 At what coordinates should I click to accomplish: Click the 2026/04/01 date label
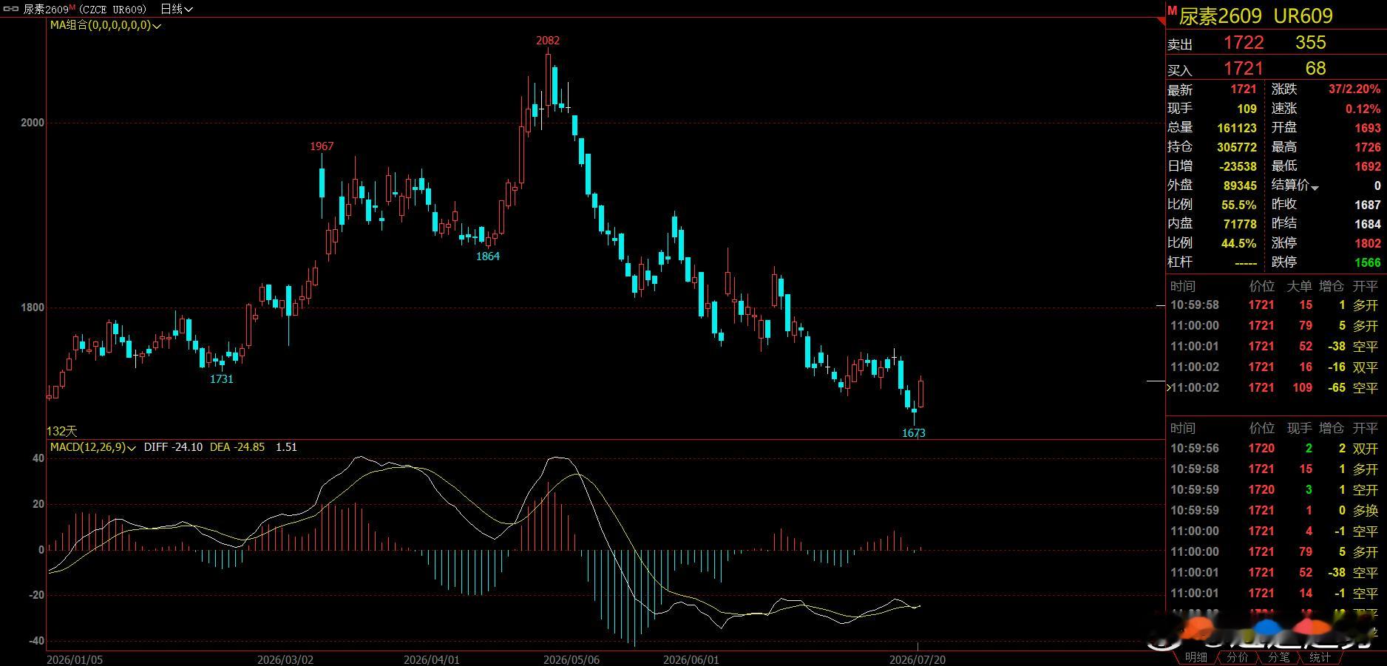coord(432,659)
